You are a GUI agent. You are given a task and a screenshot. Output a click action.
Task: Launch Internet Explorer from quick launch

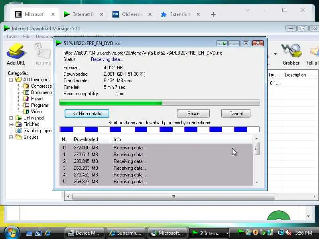click(47, 233)
